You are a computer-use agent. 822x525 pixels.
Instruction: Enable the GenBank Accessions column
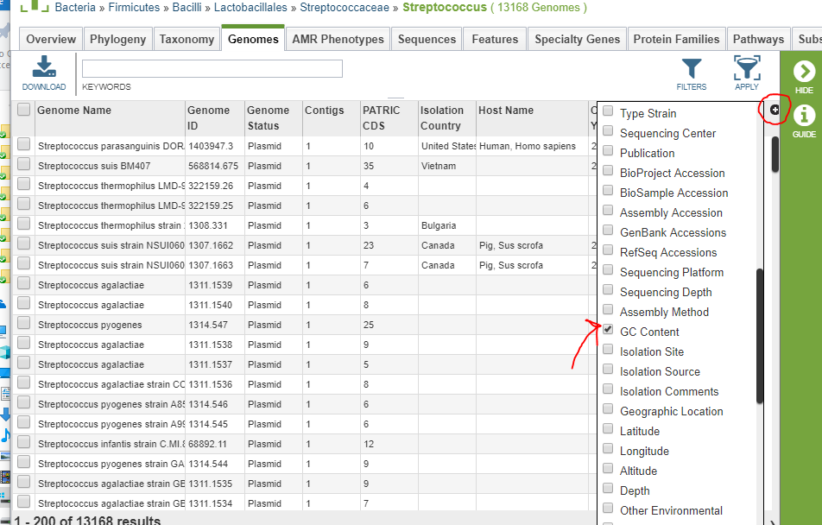click(608, 230)
